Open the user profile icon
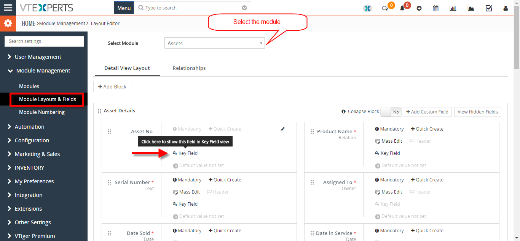Image resolution: width=520 pixels, height=241 pixels. tap(506, 8)
